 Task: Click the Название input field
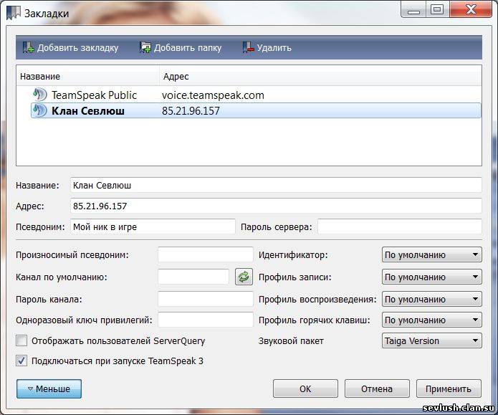tap(276, 185)
